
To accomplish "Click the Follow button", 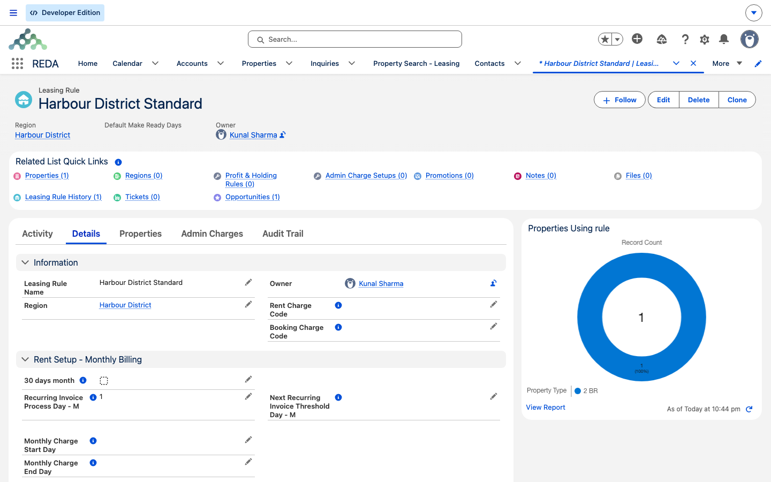I will tap(619, 100).
